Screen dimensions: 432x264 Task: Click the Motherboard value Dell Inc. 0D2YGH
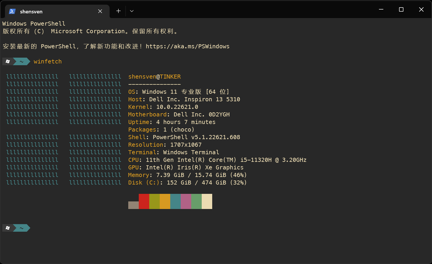click(x=202, y=114)
